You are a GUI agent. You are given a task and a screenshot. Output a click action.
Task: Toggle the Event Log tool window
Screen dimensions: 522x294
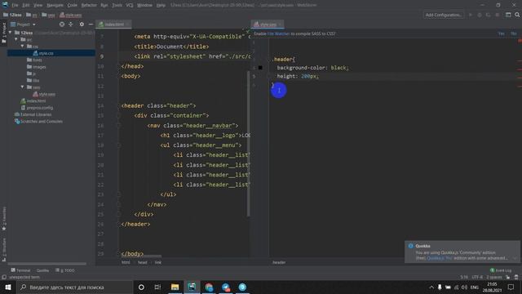pyautogui.click(x=501, y=270)
